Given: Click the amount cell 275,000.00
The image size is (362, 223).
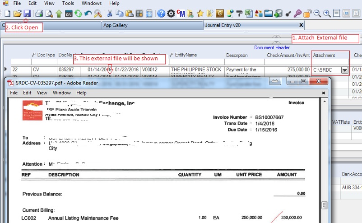Looking at the screenshot, I should pyautogui.click(x=288, y=70).
